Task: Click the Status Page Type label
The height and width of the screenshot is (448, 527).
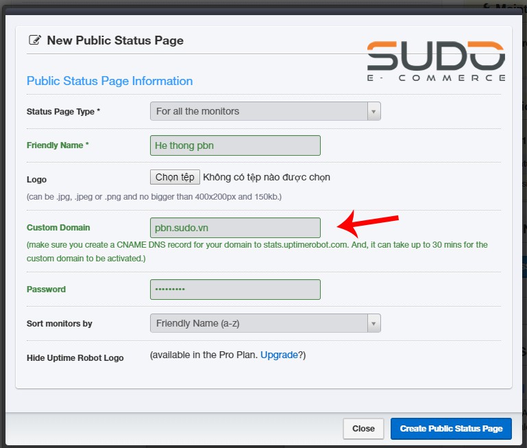Action: (x=63, y=111)
